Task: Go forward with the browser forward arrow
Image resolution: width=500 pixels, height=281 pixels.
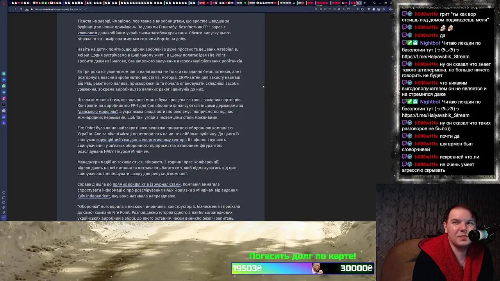Action: point(16,9)
